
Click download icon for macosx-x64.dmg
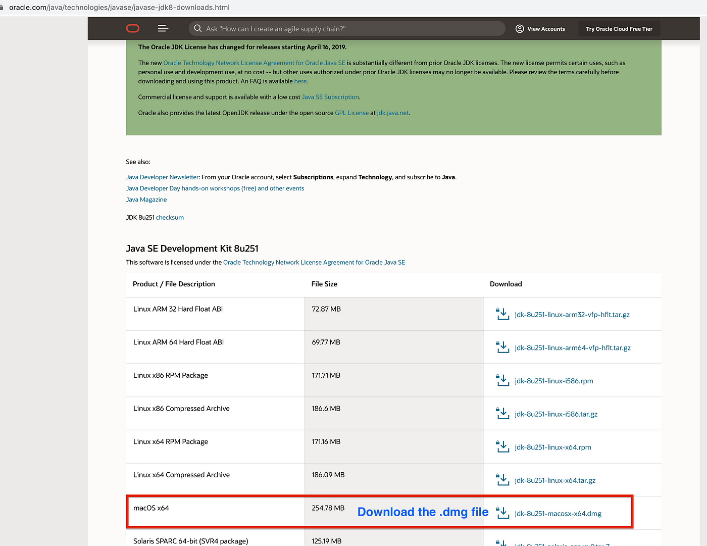tap(502, 513)
